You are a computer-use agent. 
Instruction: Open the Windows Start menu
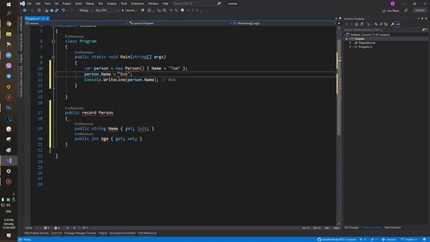9,5
